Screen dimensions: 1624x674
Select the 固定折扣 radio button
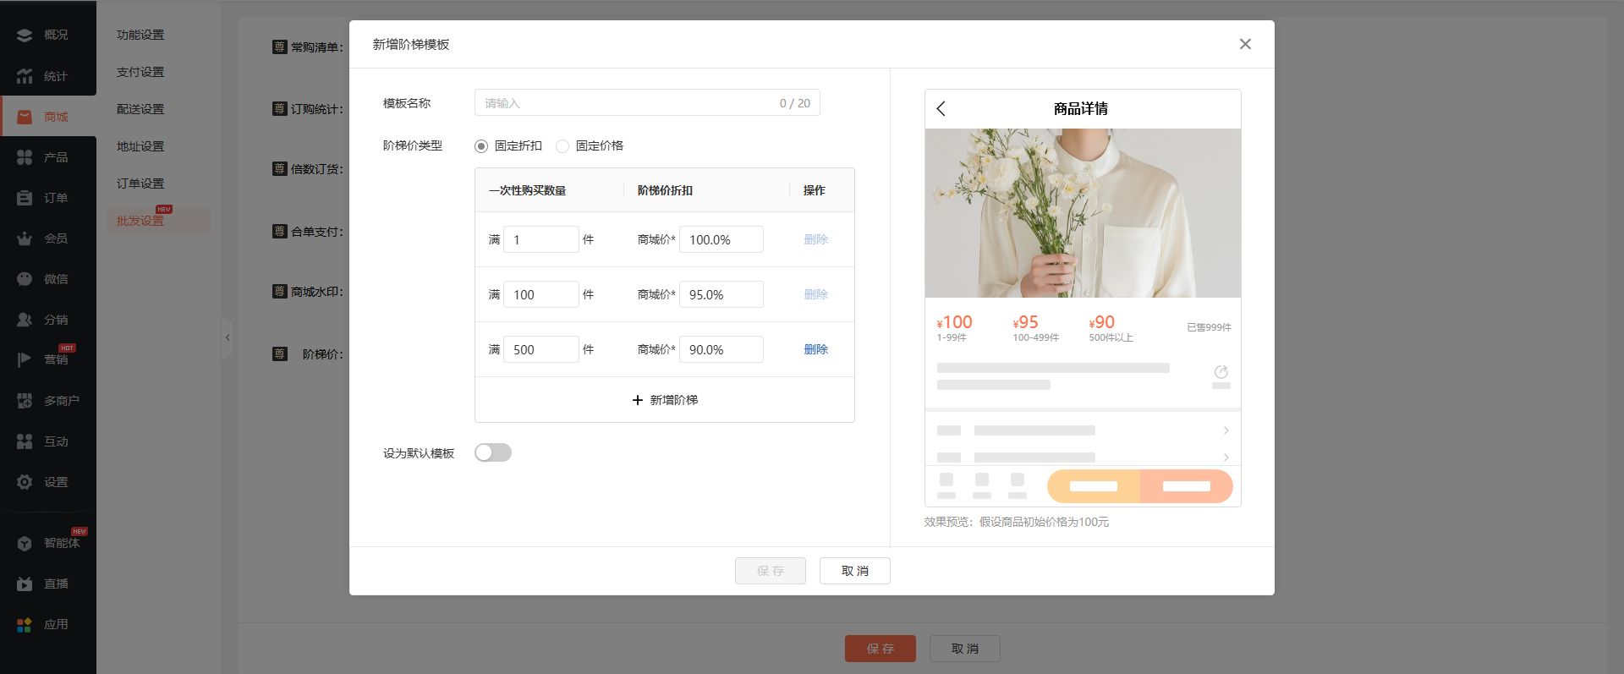click(x=481, y=146)
